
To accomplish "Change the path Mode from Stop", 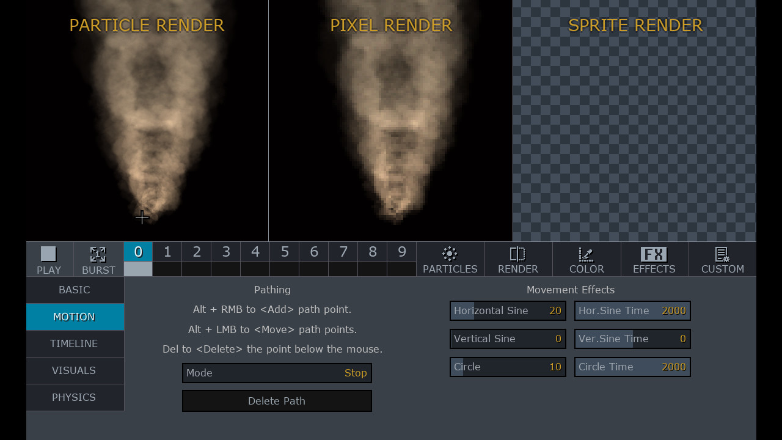I will click(x=276, y=373).
